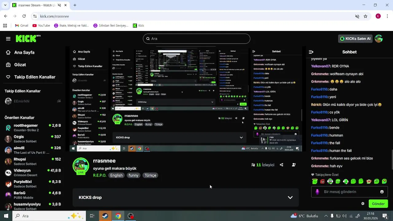The image size is (393, 221).
Task: Open the Chrome tab search dropdown
Action: click(6, 5)
